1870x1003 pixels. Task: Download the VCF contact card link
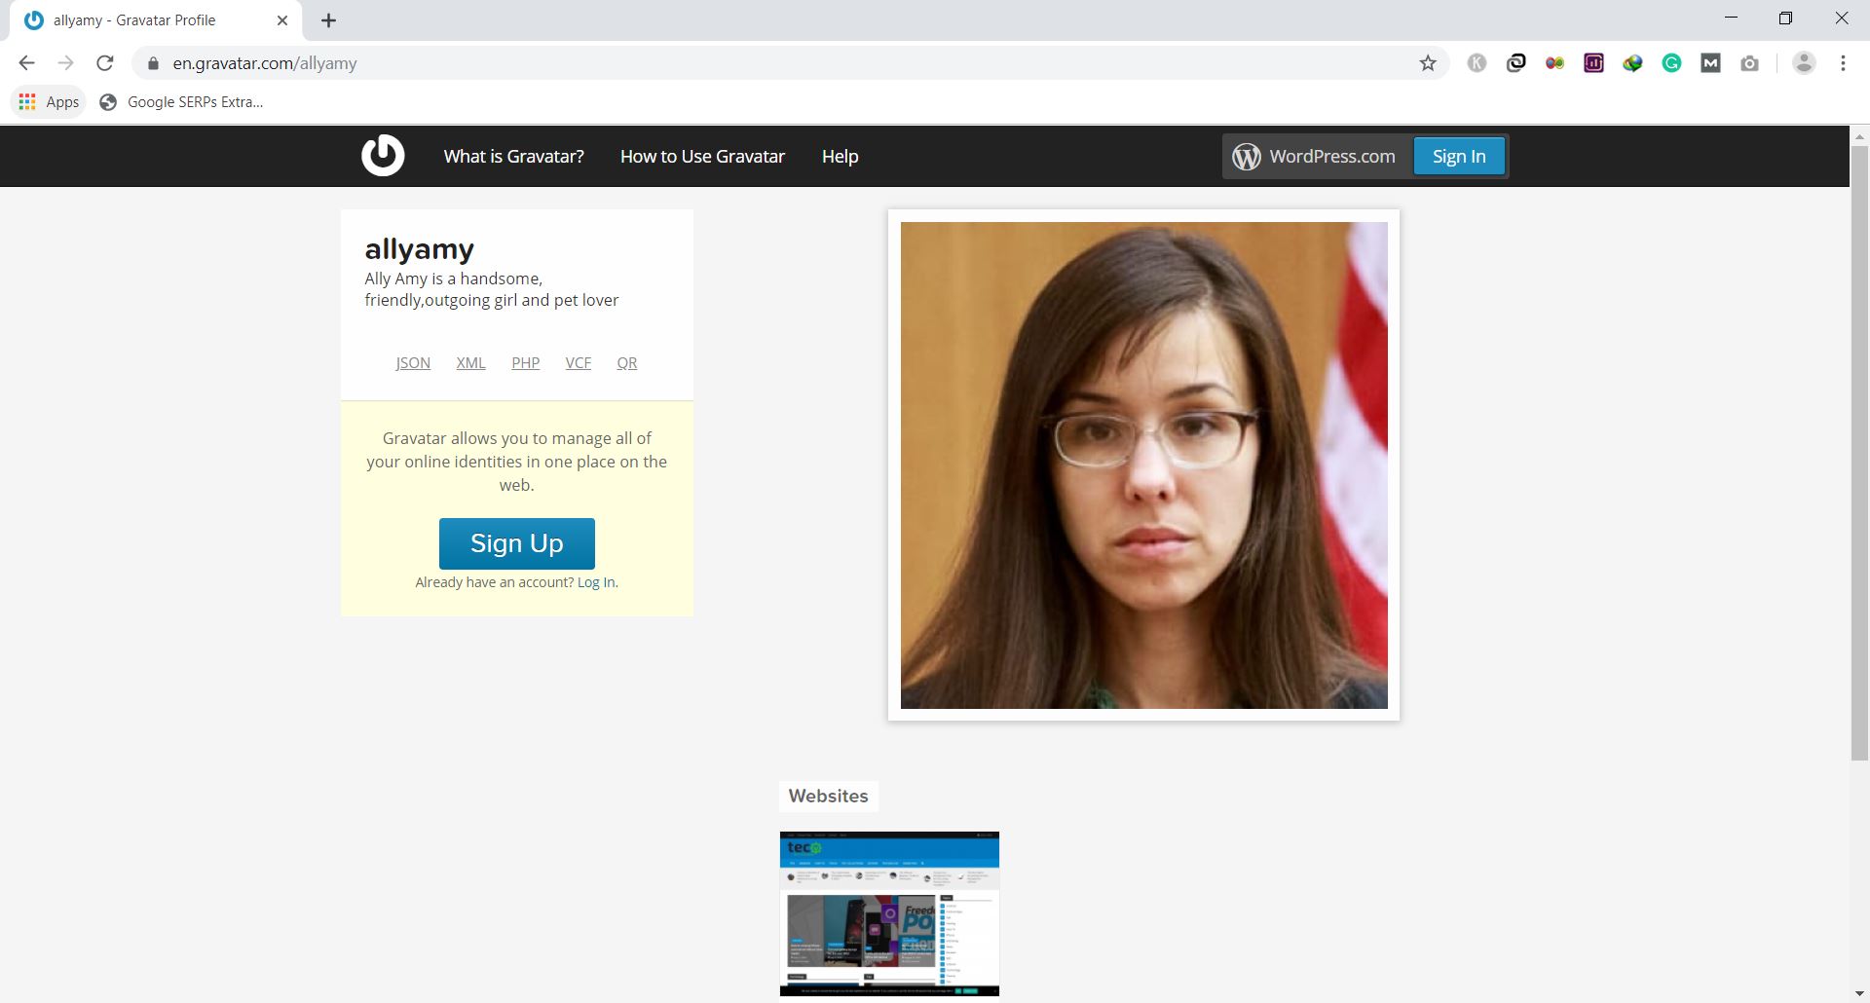(579, 363)
